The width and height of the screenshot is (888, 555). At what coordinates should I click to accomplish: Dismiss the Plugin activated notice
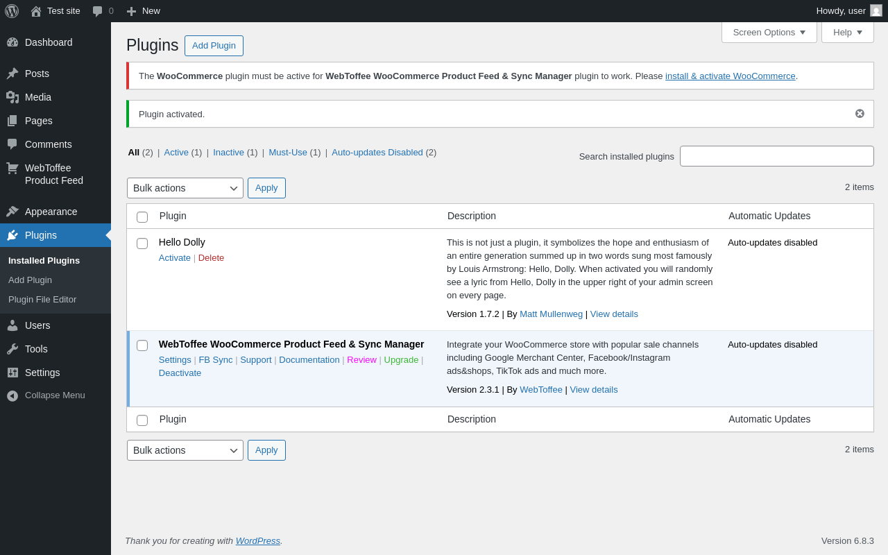[860, 114]
